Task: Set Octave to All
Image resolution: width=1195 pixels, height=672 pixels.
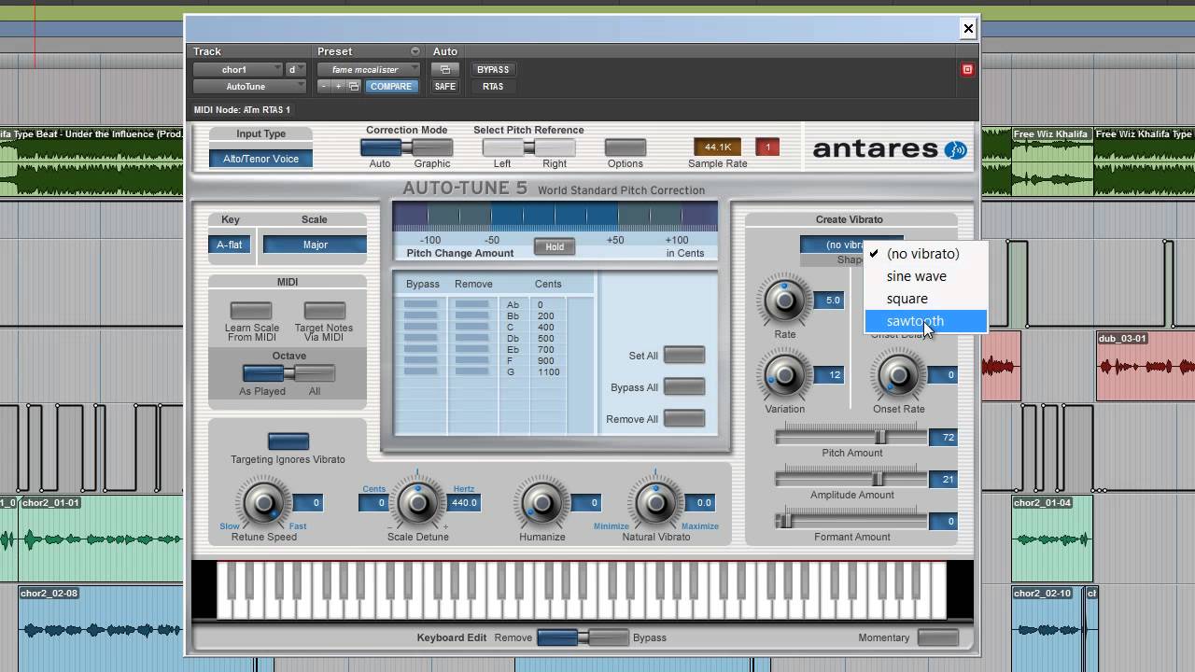Action: (x=315, y=373)
